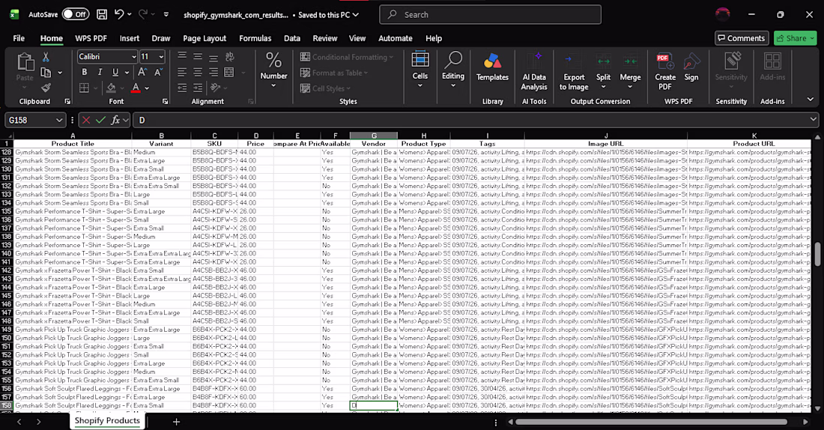
Task: Click the Save disk icon
Action: [x=102, y=14]
